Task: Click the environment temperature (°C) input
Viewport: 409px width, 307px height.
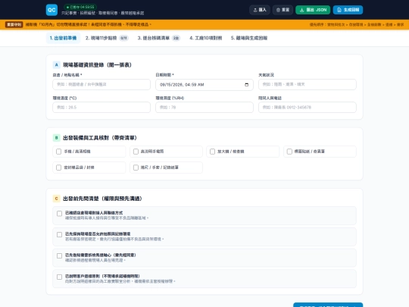Action: click(x=101, y=108)
